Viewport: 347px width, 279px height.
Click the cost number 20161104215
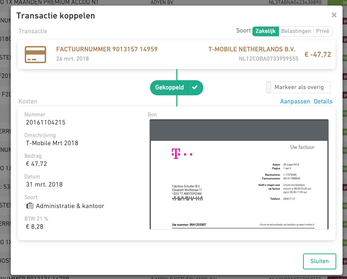coord(46,122)
